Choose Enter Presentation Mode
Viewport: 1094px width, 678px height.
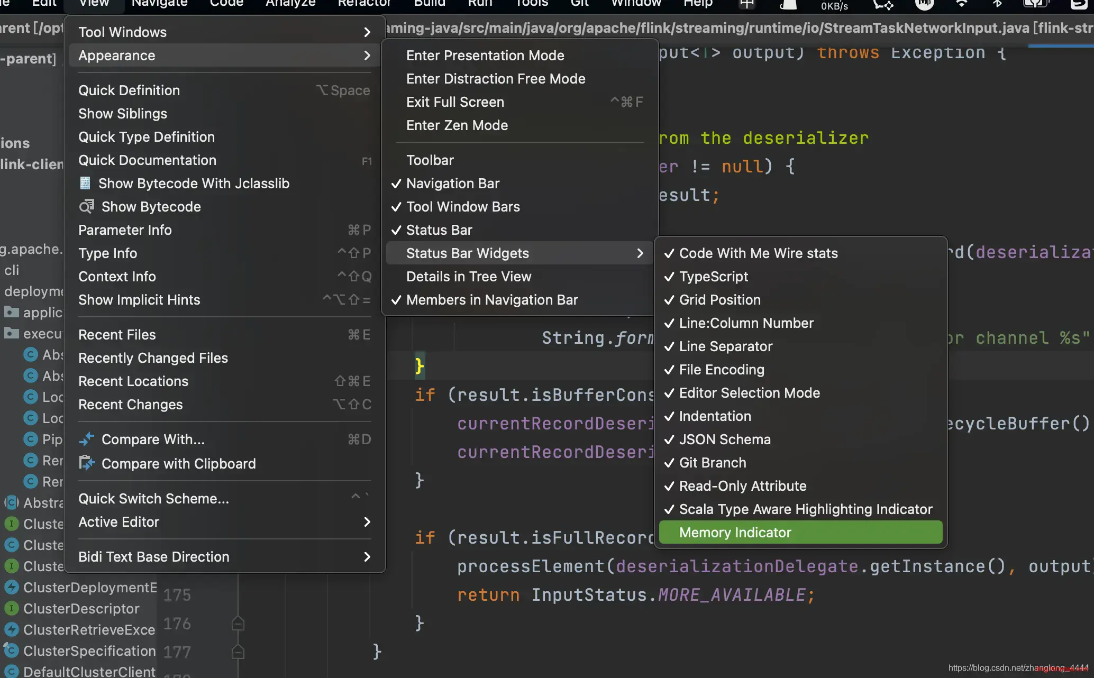click(x=485, y=56)
